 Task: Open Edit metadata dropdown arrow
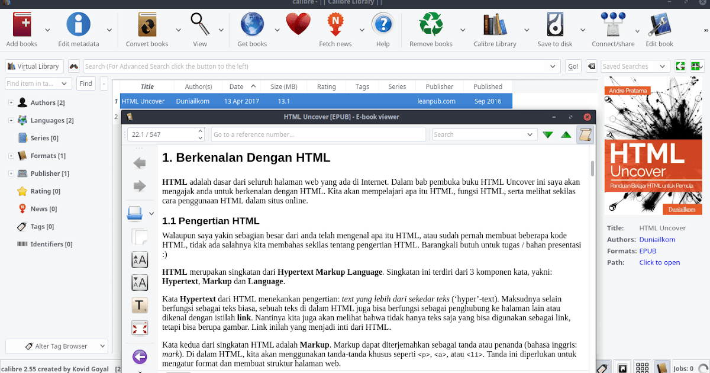[x=109, y=30]
